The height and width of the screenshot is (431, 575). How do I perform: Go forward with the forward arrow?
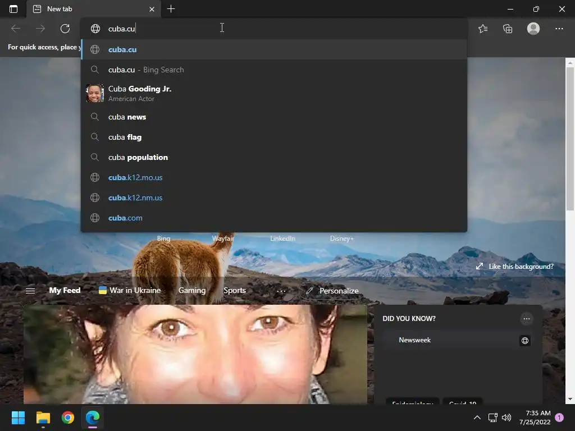[x=40, y=29]
